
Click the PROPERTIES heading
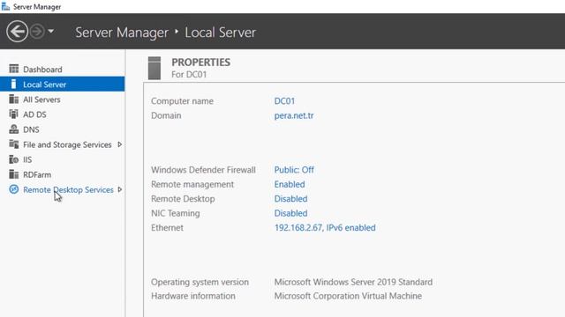(x=200, y=63)
